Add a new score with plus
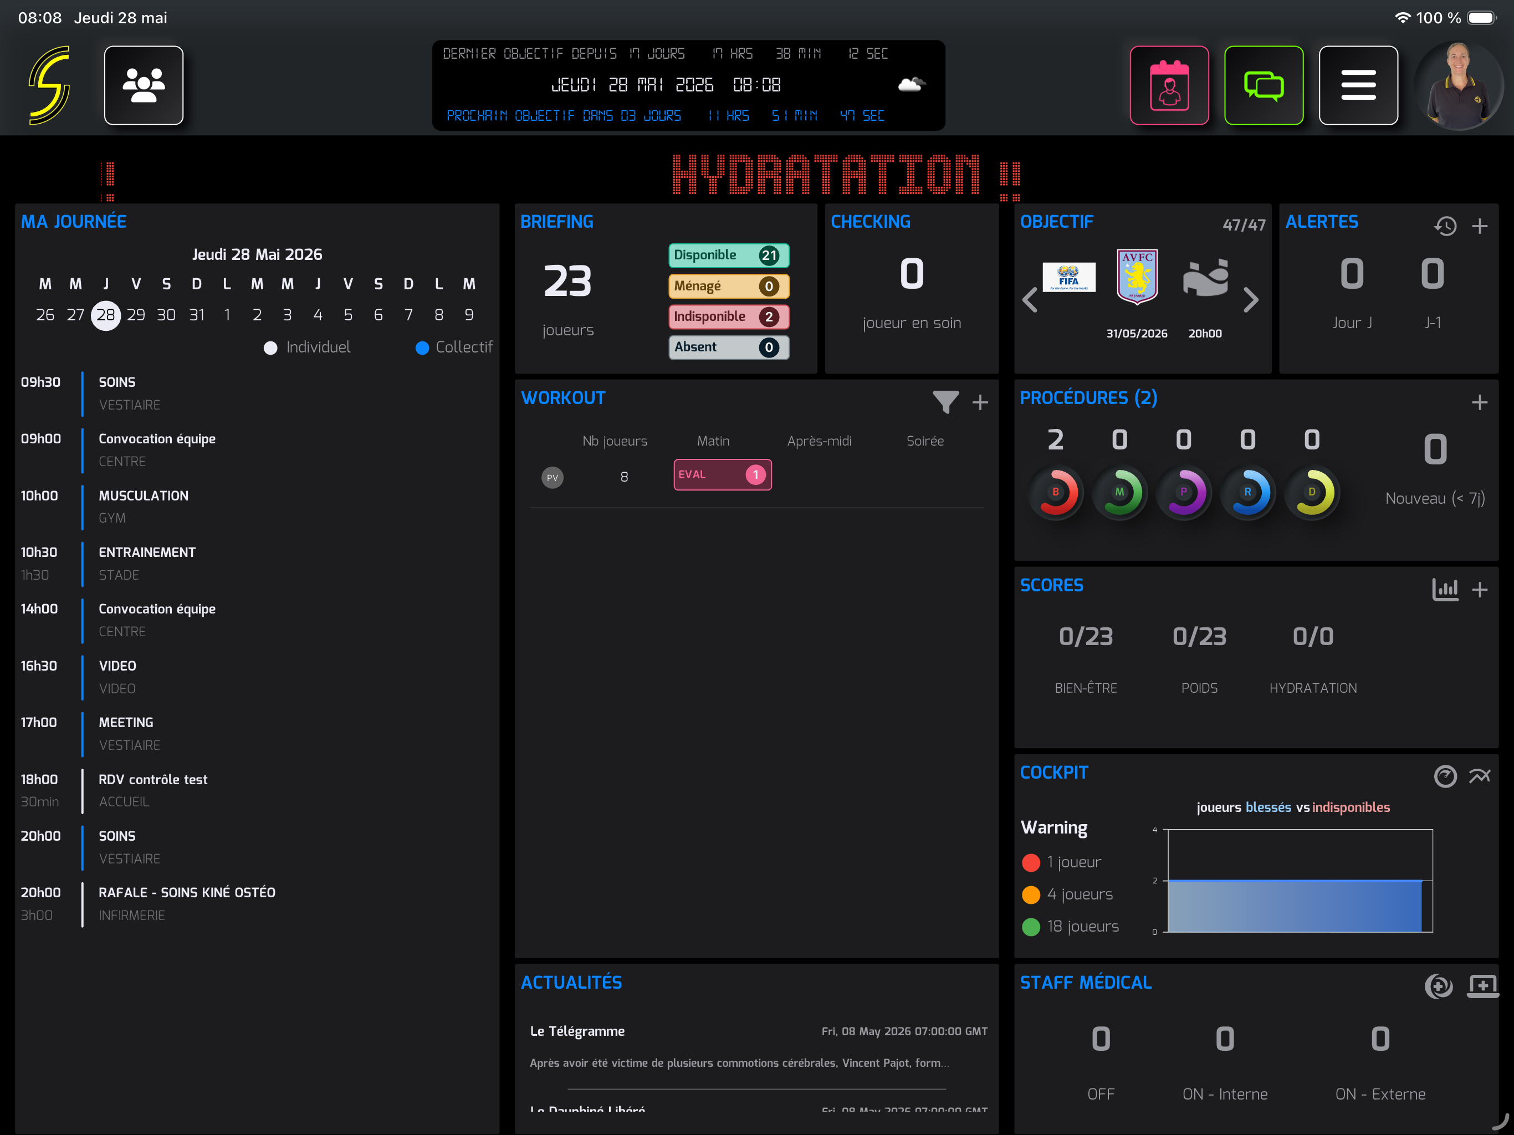1514x1135 pixels. [1480, 589]
